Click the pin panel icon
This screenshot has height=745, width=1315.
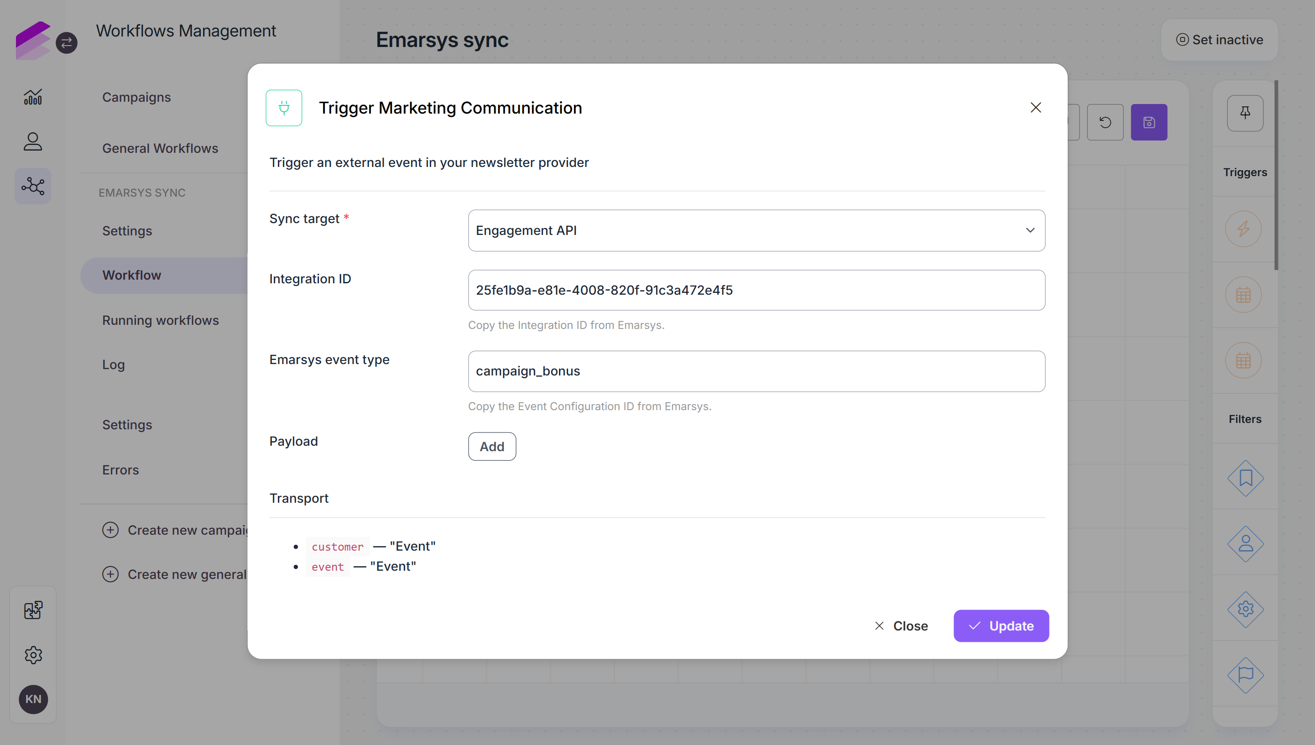[x=1245, y=113]
